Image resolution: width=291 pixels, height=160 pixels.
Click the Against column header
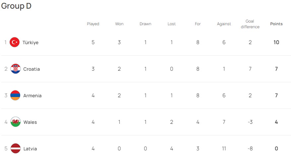(x=224, y=24)
